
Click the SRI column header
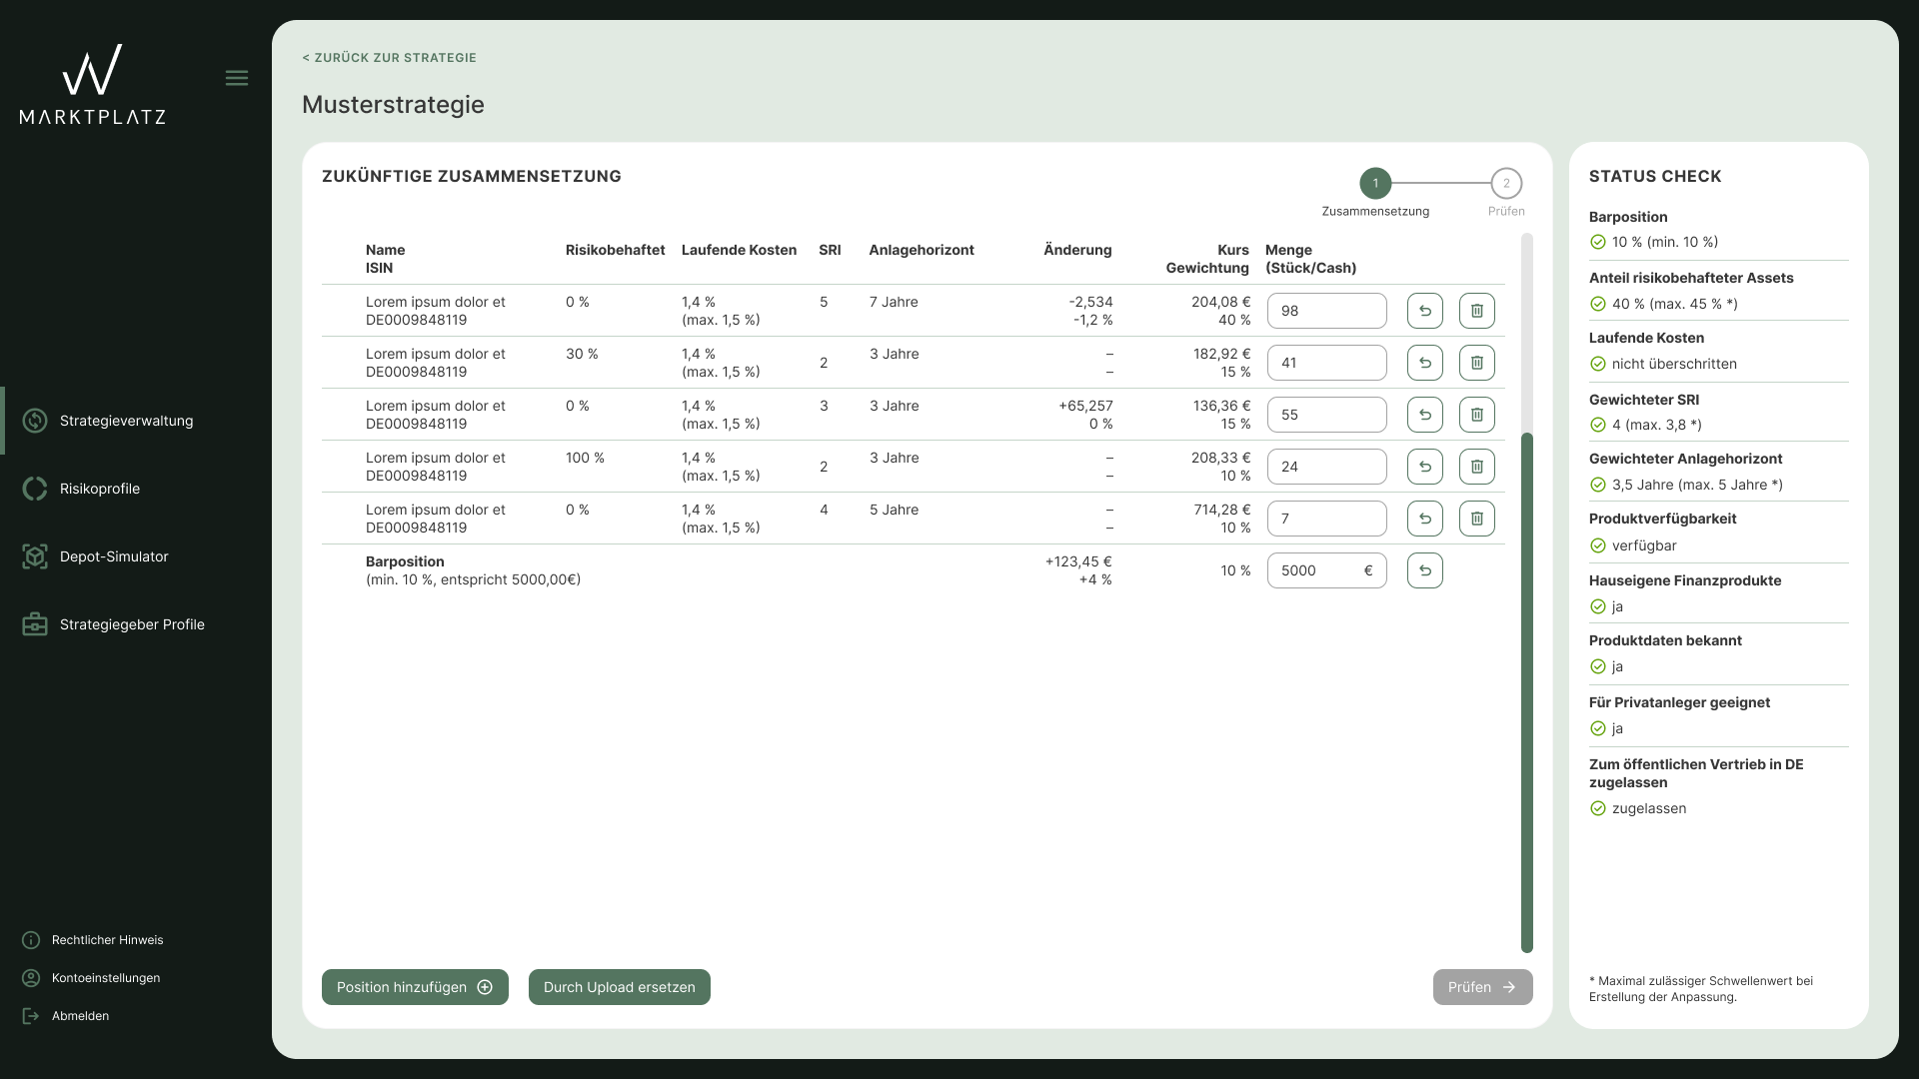tap(830, 250)
